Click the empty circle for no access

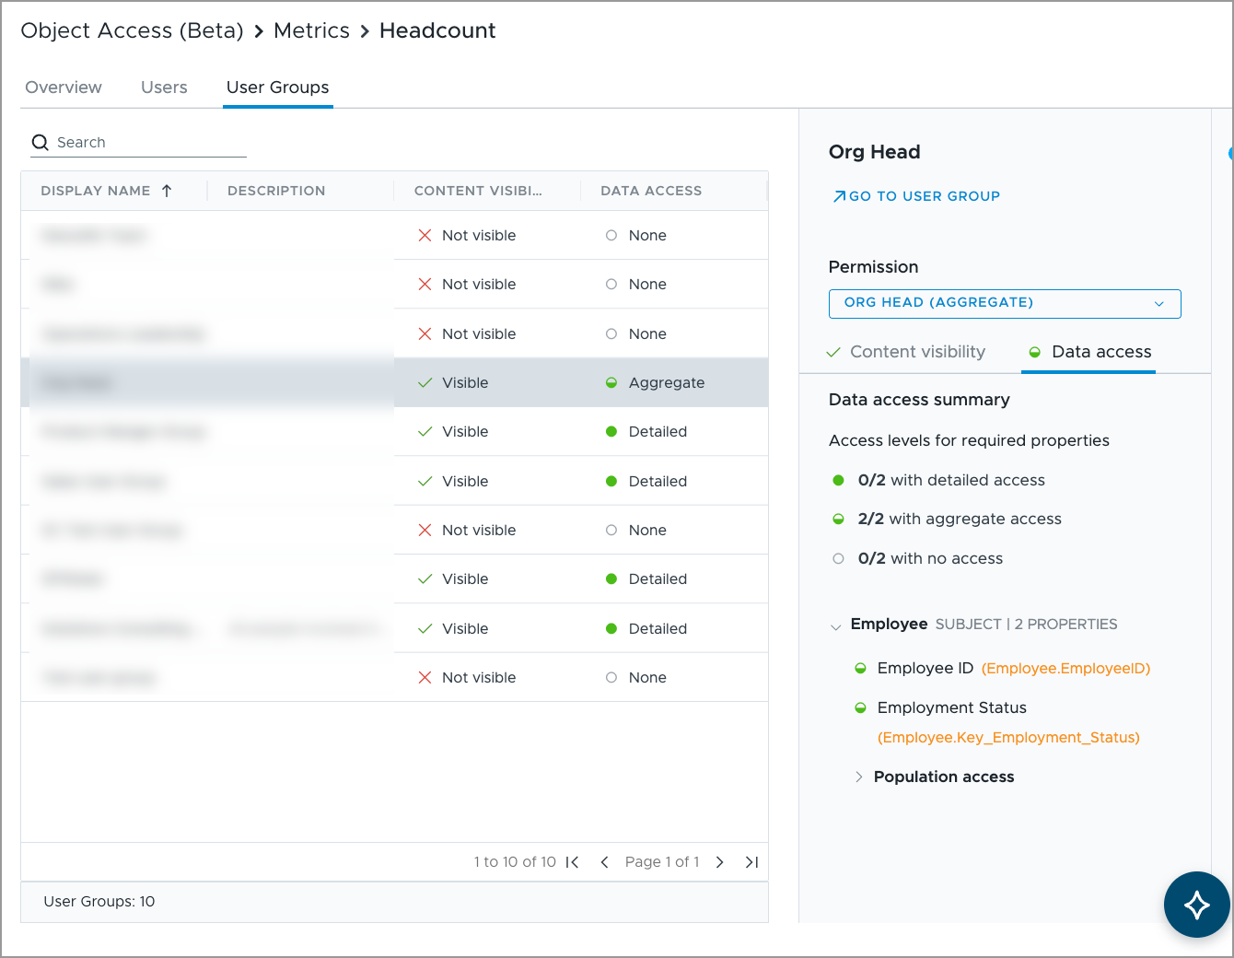pyautogui.click(x=838, y=558)
